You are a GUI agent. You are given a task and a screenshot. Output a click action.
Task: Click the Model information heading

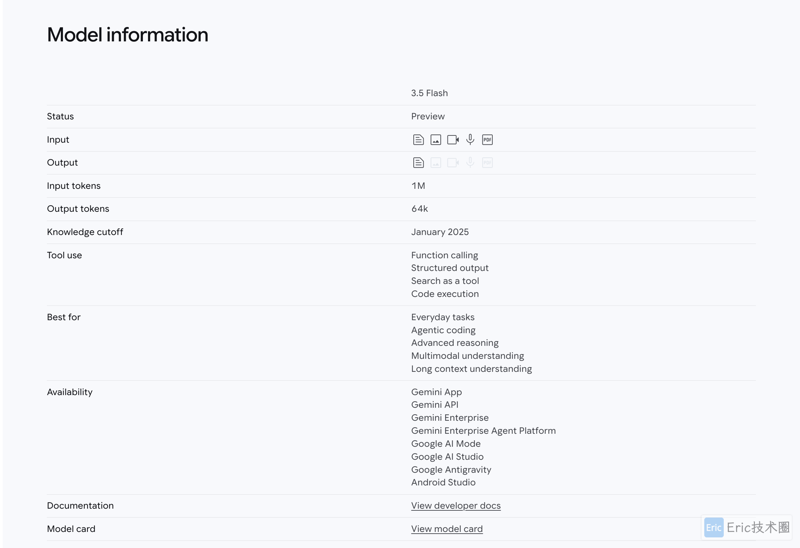(x=128, y=35)
